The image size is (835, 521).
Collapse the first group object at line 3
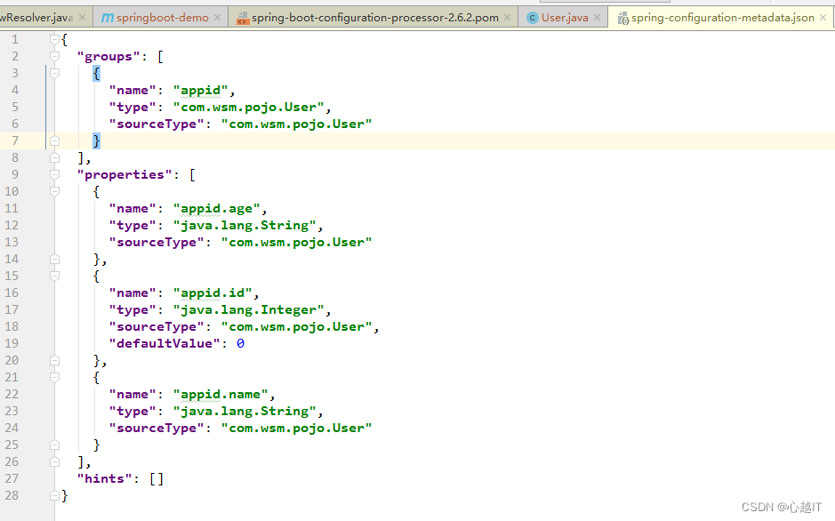[x=53, y=73]
